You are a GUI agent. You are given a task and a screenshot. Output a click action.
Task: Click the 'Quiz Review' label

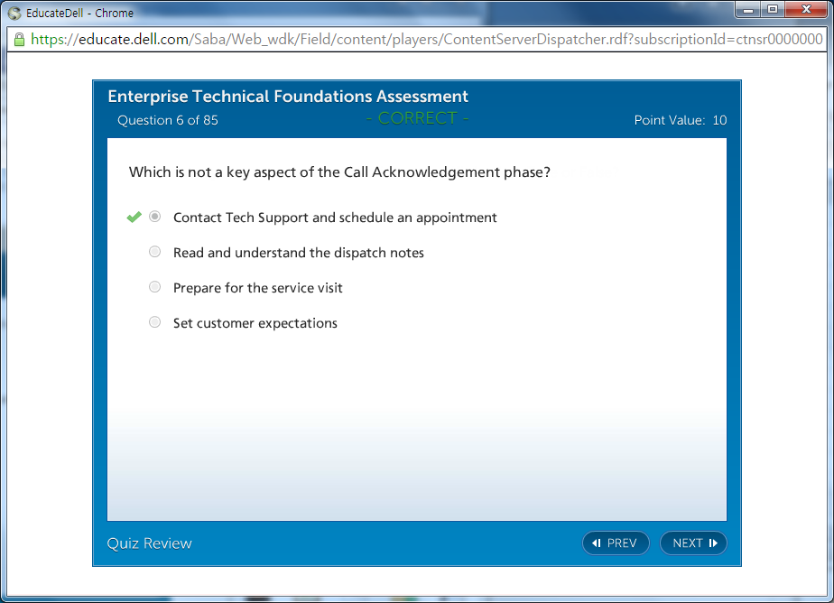[150, 543]
